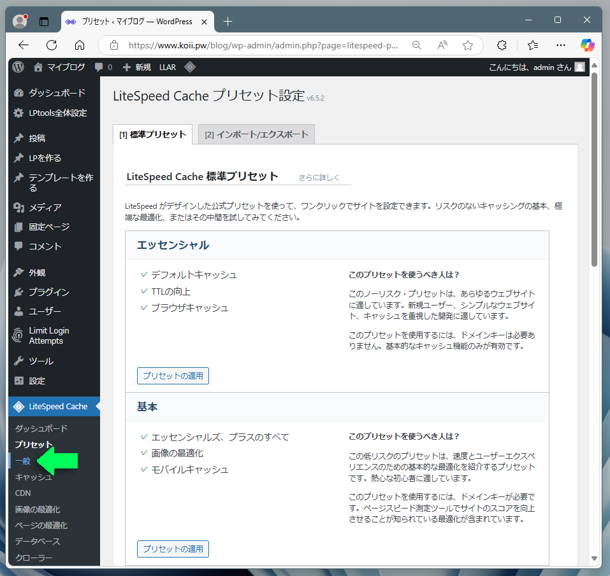
Task: Switch to 標準プリセット tab
Action: tap(152, 134)
